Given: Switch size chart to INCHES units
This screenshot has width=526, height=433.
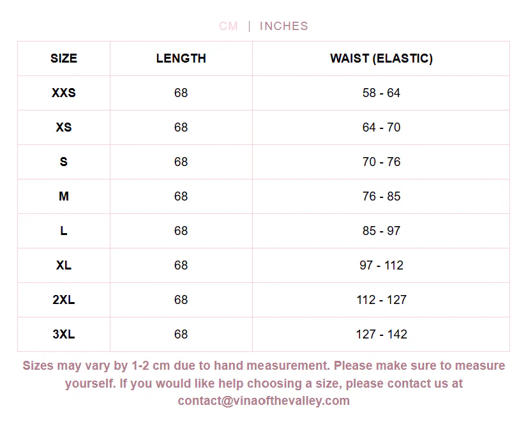Looking at the screenshot, I should pyautogui.click(x=284, y=26).
